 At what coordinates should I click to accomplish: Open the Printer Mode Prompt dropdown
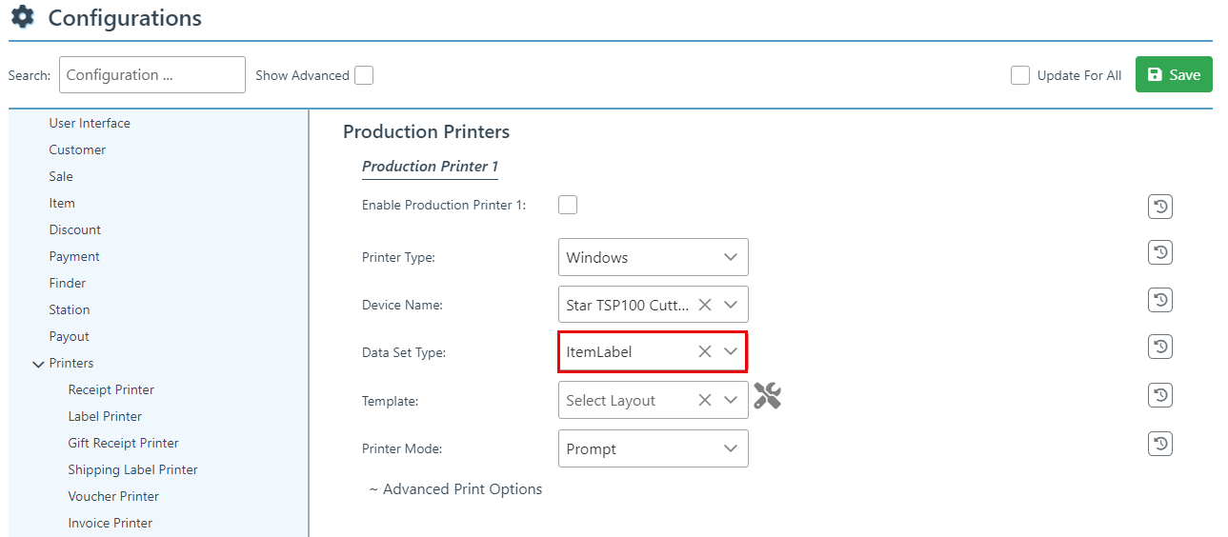pyautogui.click(x=653, y=448)
